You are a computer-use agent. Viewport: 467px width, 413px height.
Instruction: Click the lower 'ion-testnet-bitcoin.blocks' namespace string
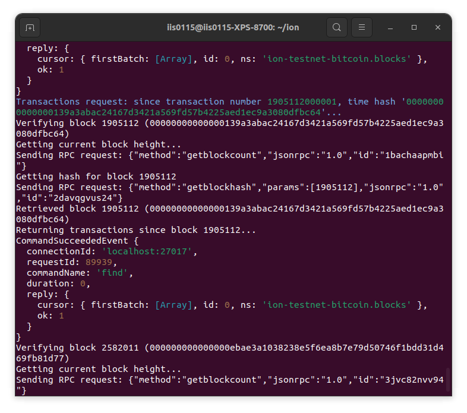[x=336, y=305]
